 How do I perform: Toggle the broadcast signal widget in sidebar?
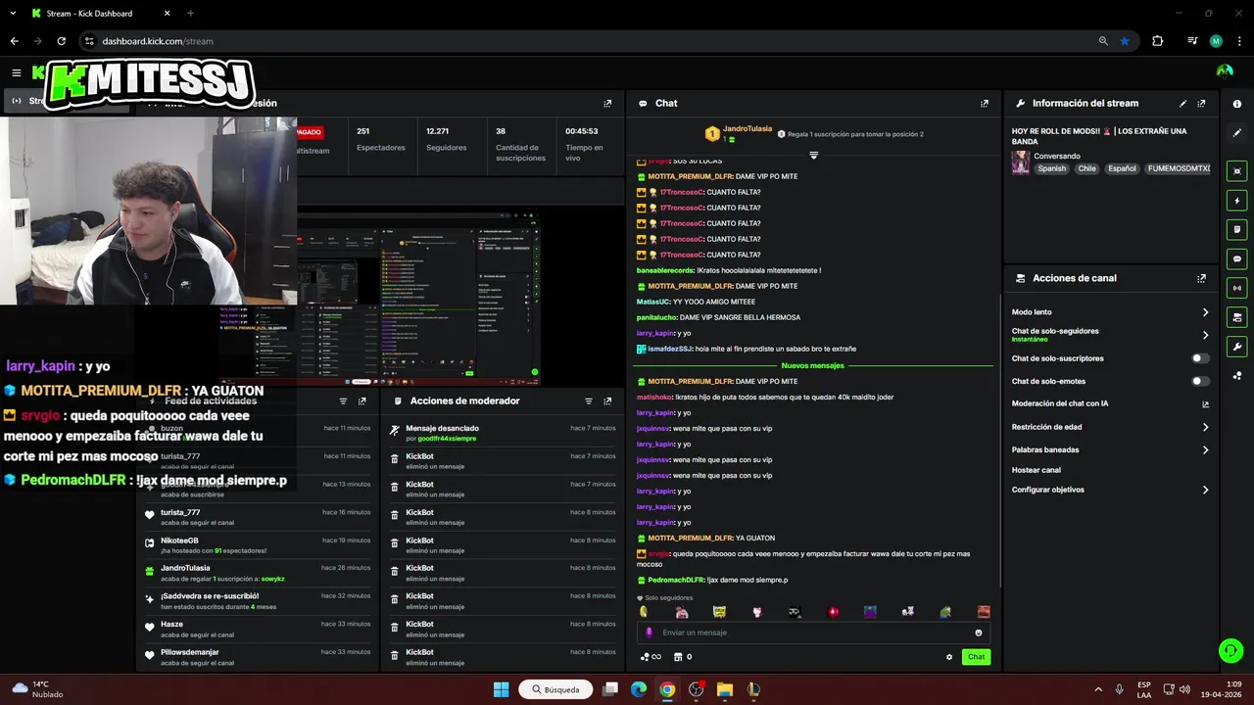click(x=1237, y=288)
